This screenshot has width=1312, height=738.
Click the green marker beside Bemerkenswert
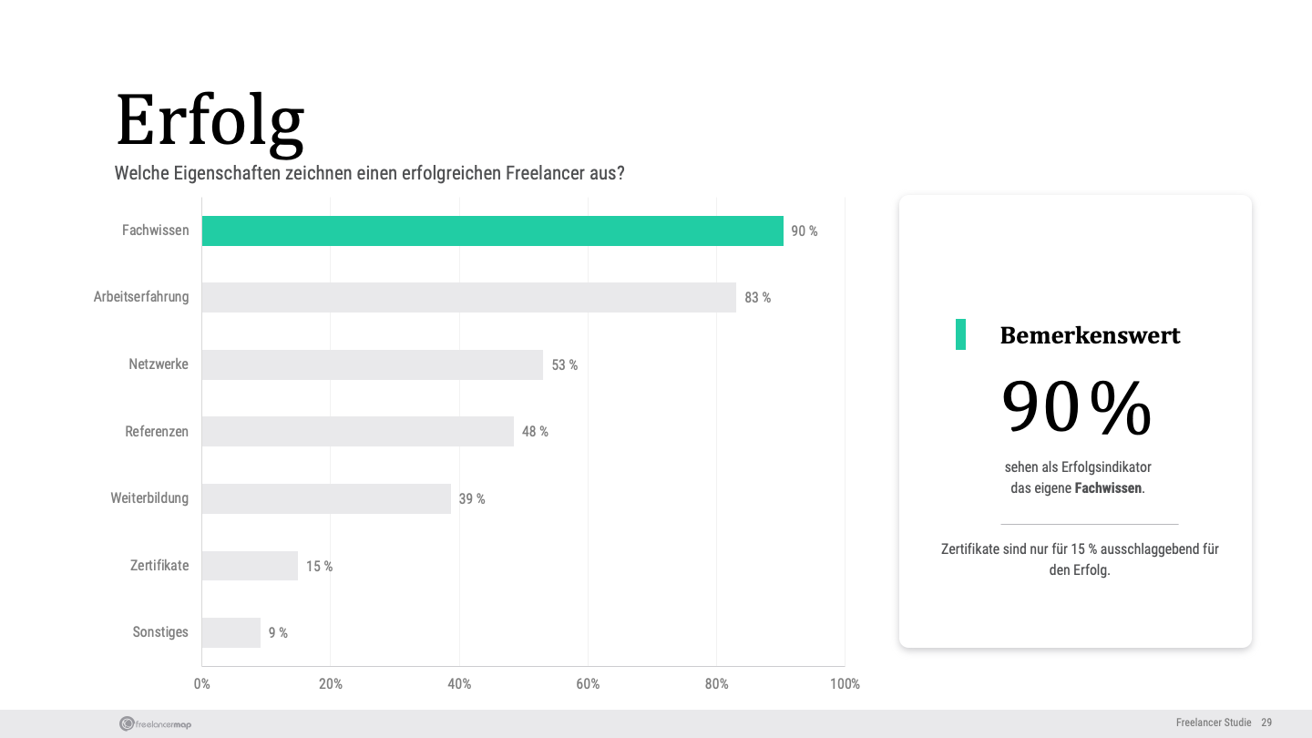point(960,334)
